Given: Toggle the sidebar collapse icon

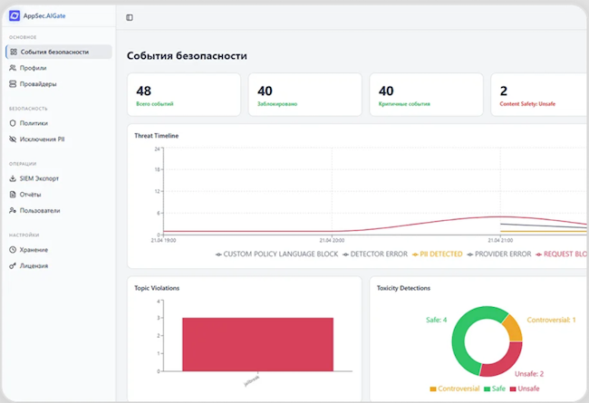Looking at the screenshot, I should (x=130, y=17).
